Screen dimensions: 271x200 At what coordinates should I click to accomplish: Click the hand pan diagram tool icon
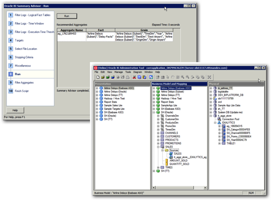[x=173, y=77]
